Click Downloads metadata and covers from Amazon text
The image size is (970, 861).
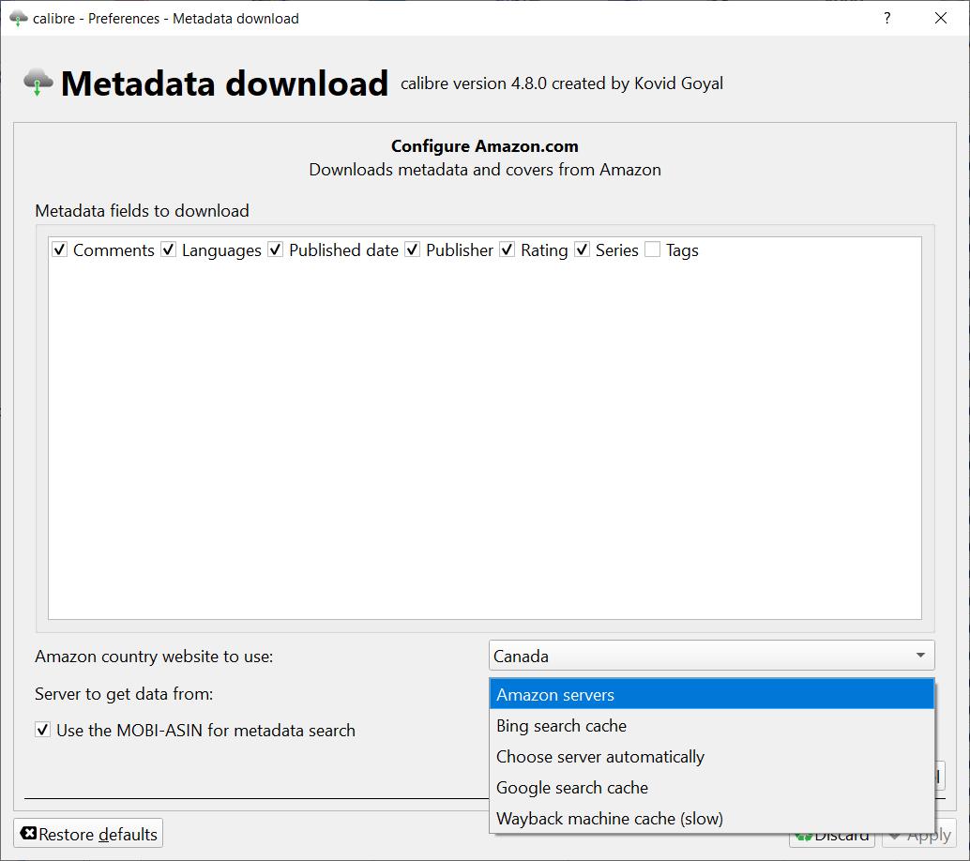(485, 170)
